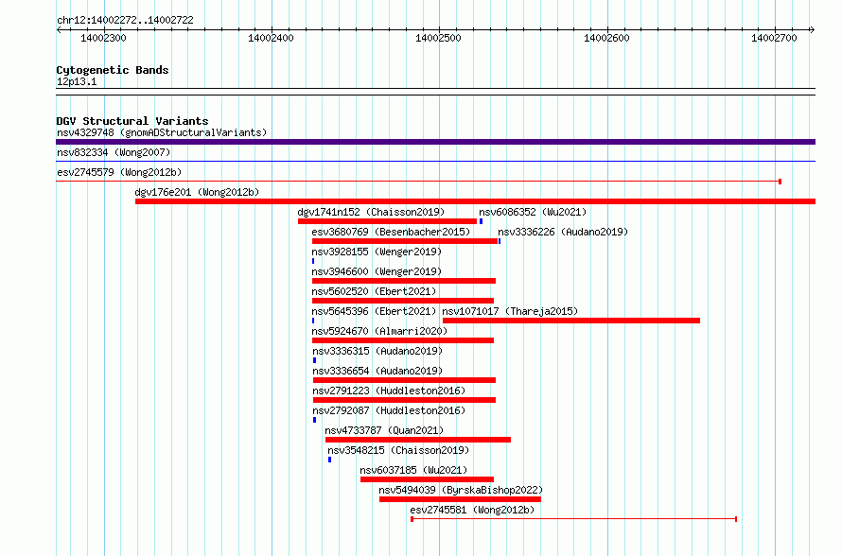
Task: Open esv2745579 (Wong2012b) variant label
Action: coord(119,172)
